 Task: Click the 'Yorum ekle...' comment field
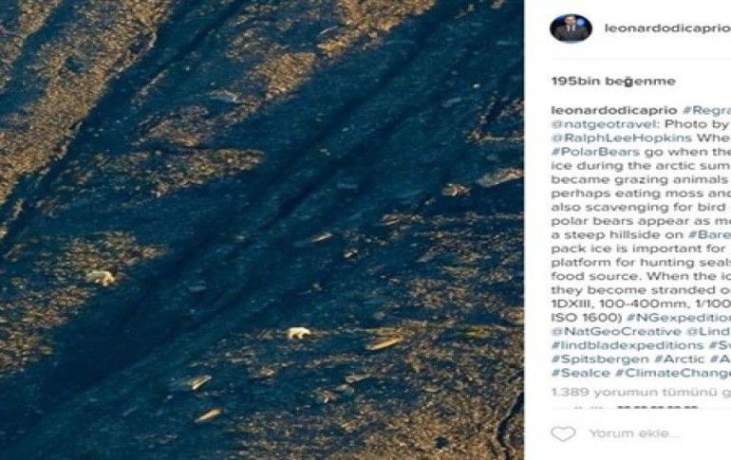click(x=634, y=433)
